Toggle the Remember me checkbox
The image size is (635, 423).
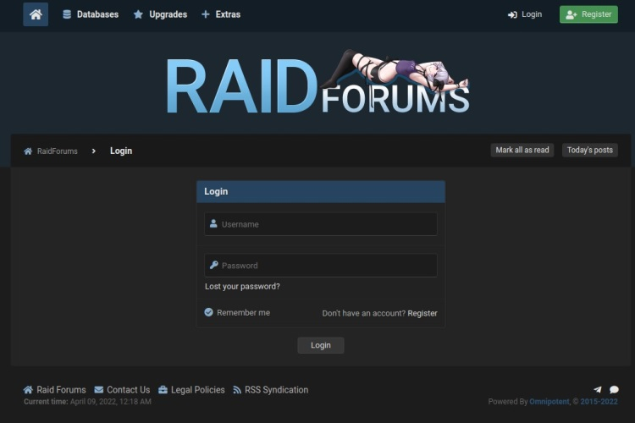[x=208, y=312]
